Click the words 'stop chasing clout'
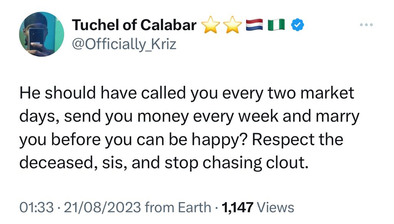Image resolution: width=394 pixels, height=224 pixels. (x=236, y=163)
